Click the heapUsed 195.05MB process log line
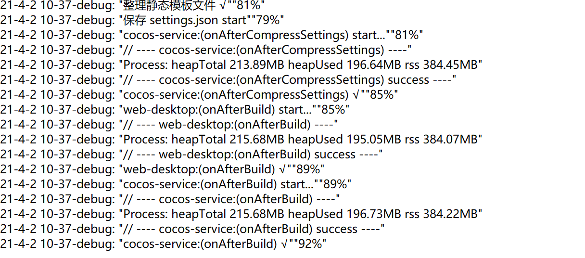 (241, 140)
